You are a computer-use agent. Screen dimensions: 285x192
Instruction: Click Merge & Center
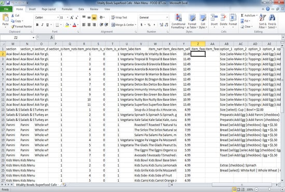(123, 25)
